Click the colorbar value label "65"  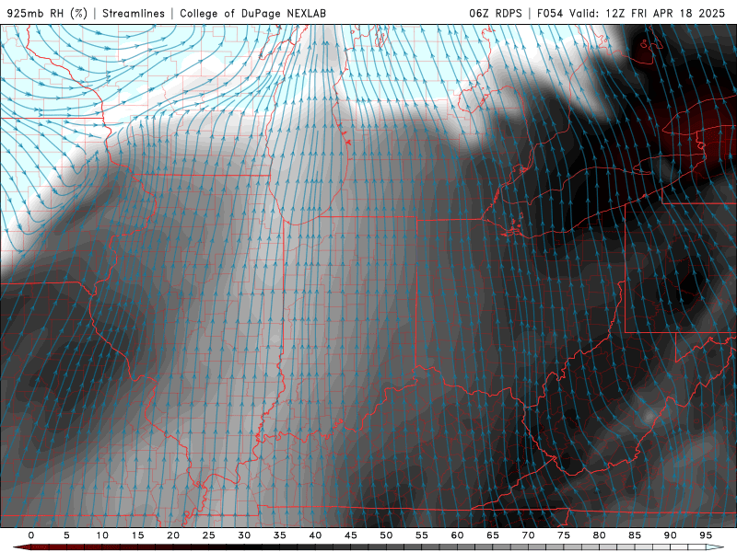[493, 535]
